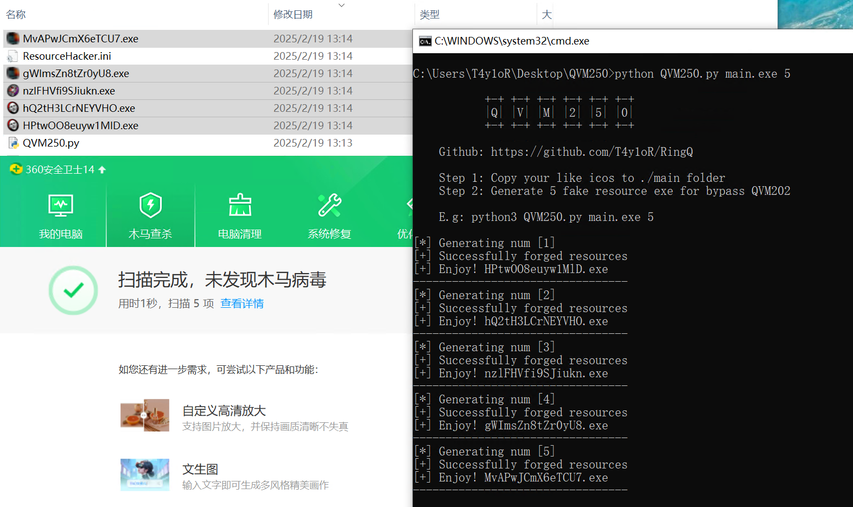Open the 文生图 thumbnail
This screenshot has height=507, width=853.
[145, 475]
